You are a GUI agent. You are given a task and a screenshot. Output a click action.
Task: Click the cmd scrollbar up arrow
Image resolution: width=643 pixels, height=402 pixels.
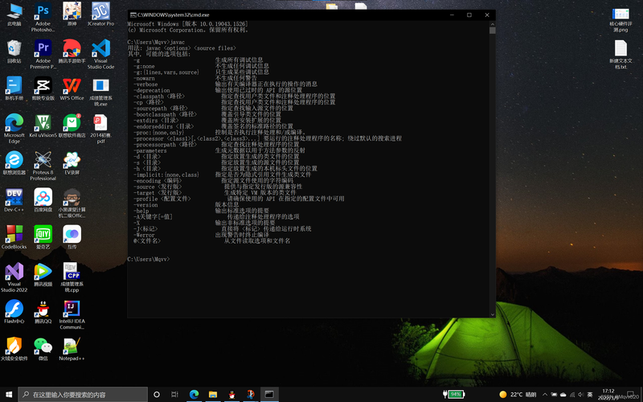493,24
